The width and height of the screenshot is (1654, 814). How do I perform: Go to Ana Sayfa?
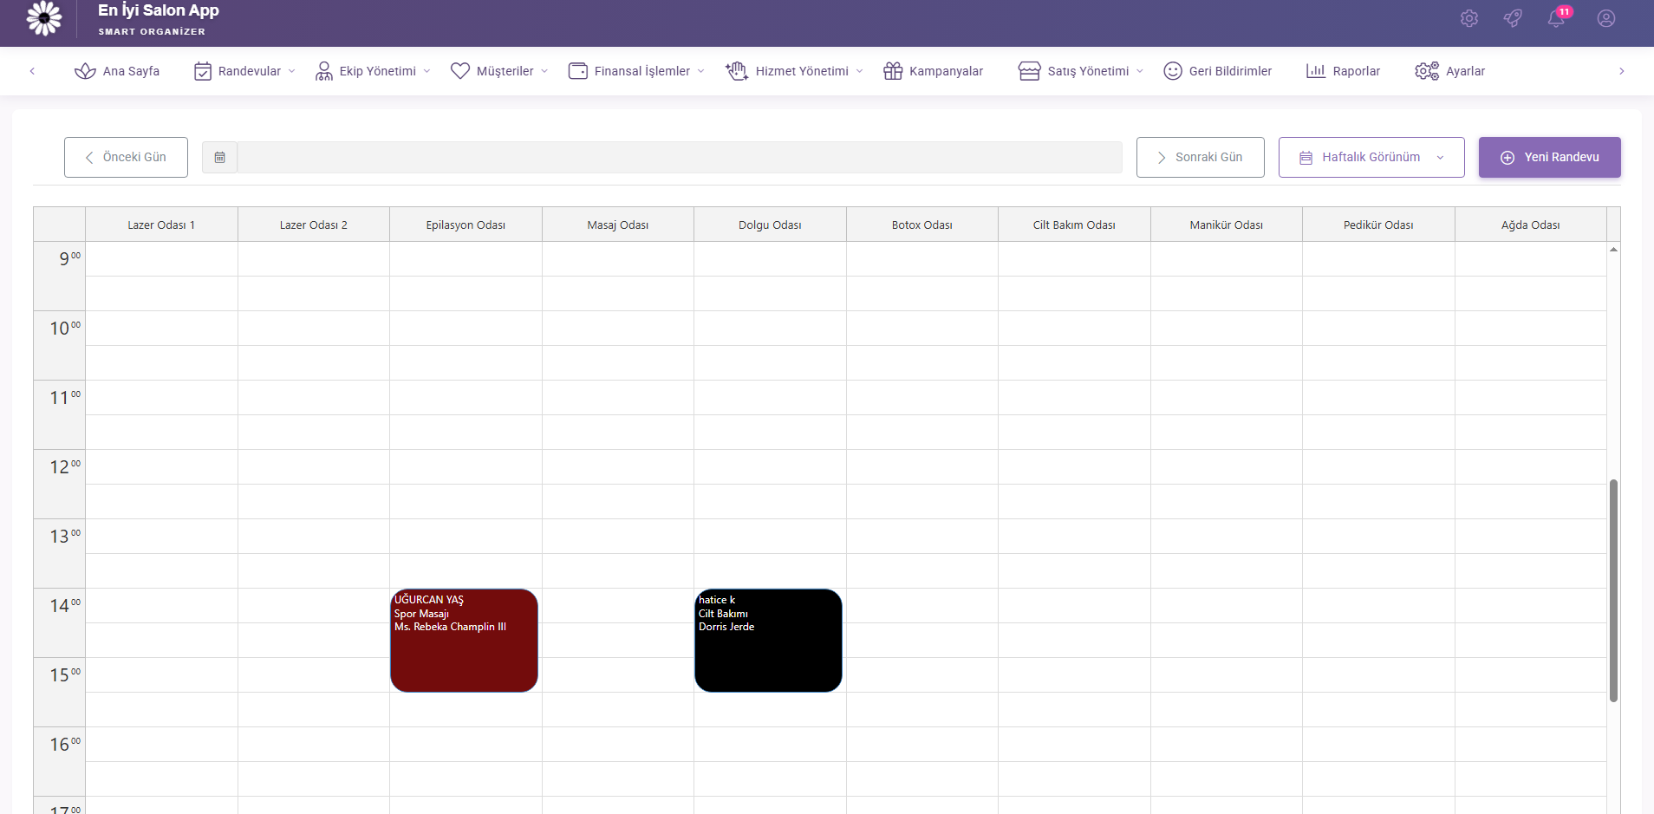pos(117,71)
